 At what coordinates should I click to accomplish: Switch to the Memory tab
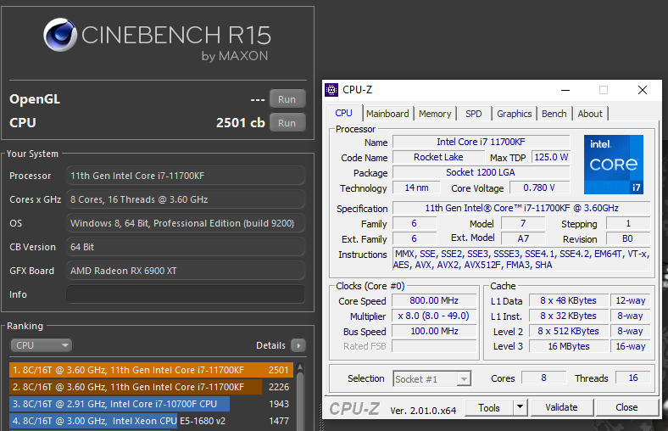pos(435,114)
